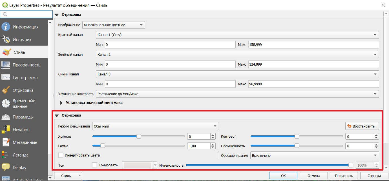Open the Синий канал dropdown
Screen dimensions: 389x181
tap(237, 74)
